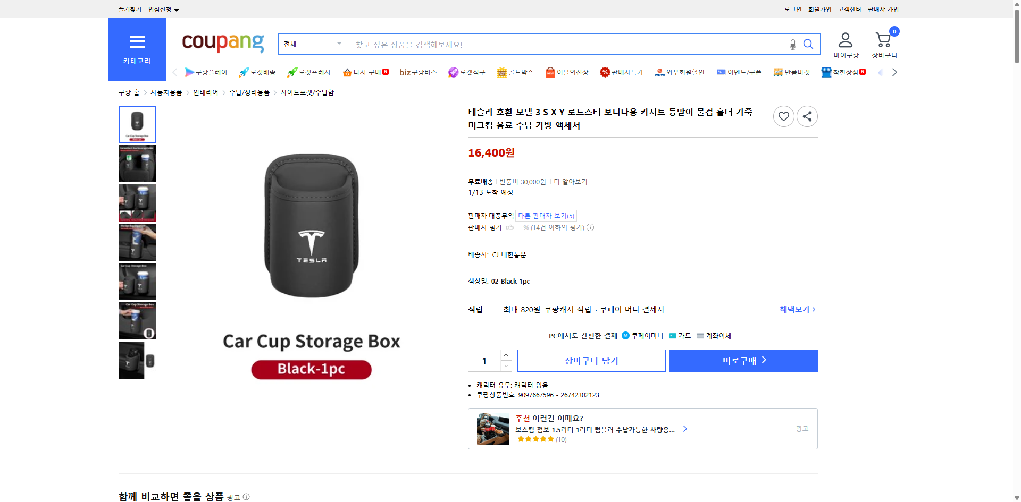
Task: Click the microphone voice search icon
Action: [x=792, y=45]
